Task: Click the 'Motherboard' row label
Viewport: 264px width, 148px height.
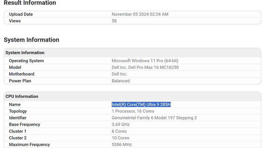Action: pyautogui.click(x=22, y=74)
